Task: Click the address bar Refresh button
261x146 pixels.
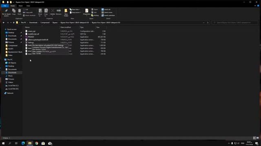Action: [x=208, y=23]
